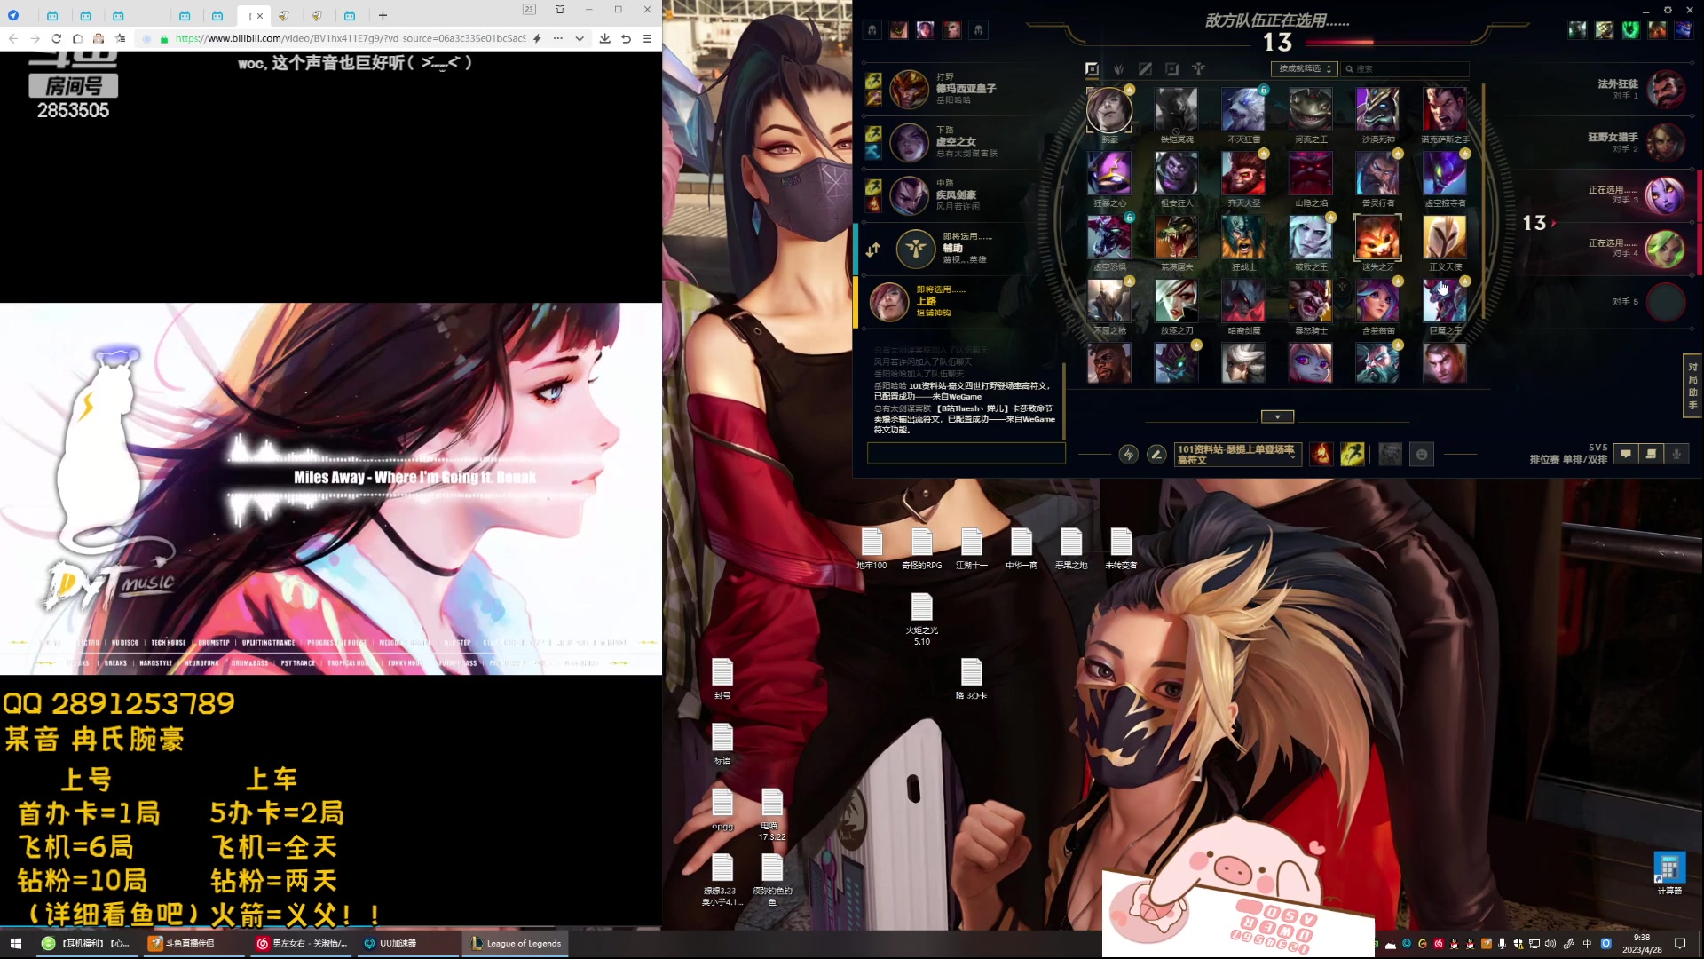Open Windows Start menu
Screen dimensions: 1704x959
coord(15,943)
